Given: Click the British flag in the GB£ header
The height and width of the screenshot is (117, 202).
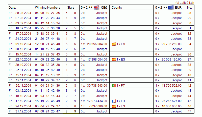Looking at the screenshot, I should pos(96,7).
